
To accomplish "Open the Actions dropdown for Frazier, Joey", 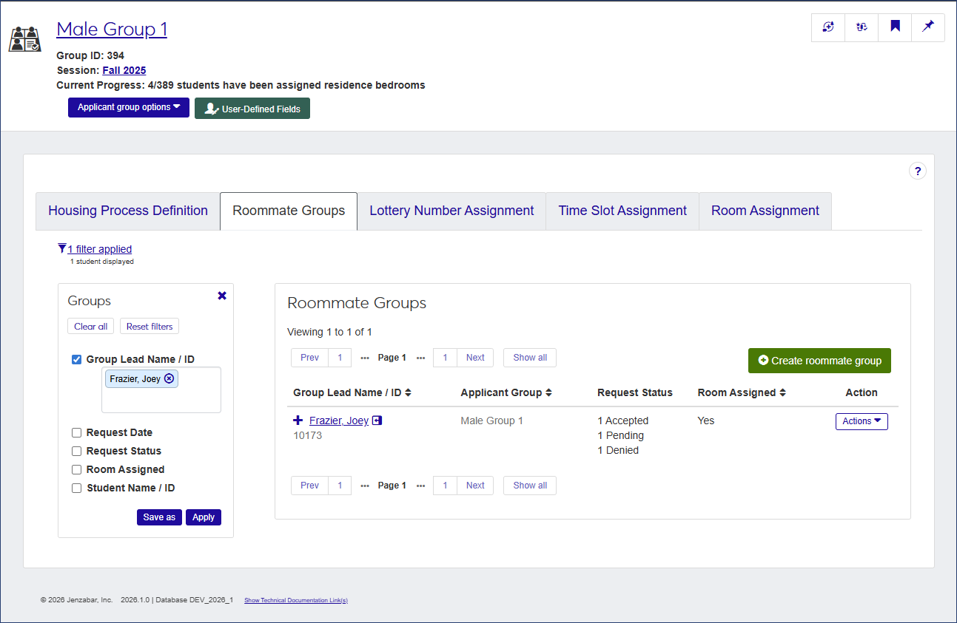I will click(x=862, y=421).
